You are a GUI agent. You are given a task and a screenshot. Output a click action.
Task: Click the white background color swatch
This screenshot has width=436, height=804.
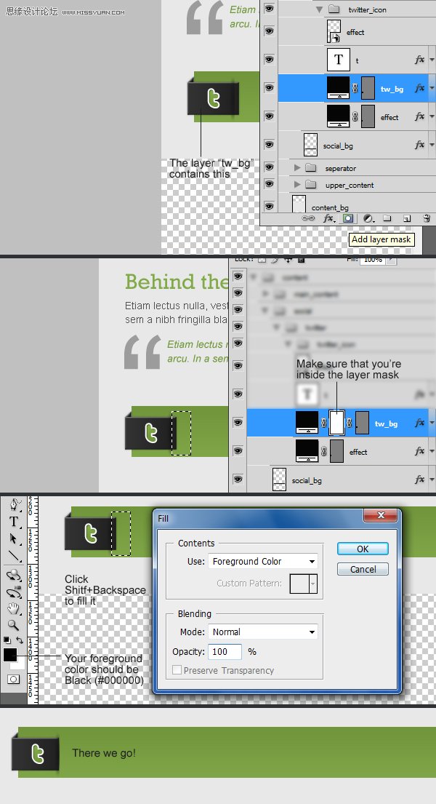click(20, 664)
